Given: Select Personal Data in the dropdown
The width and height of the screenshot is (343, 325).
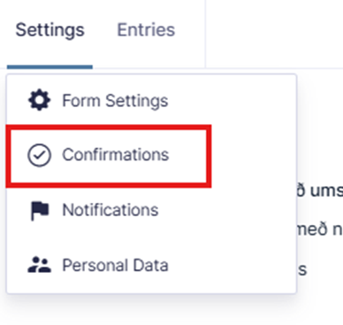Looking at the screenshot, I should [x=151, y=265].
